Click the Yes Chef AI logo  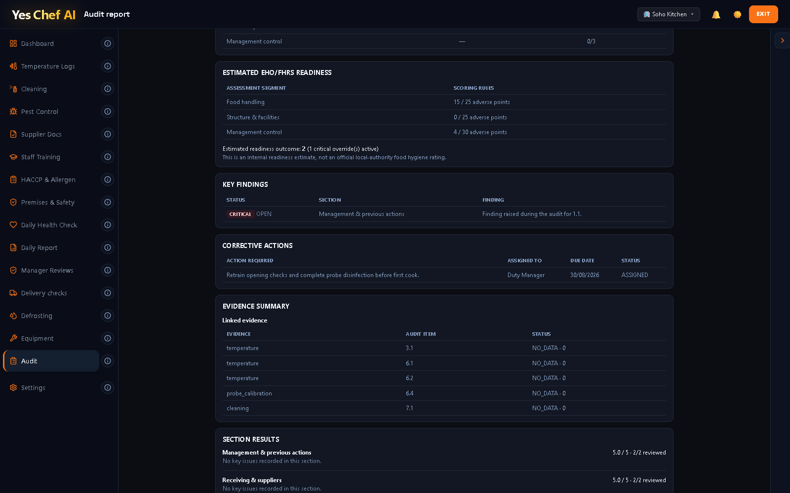tap(43, 15)
